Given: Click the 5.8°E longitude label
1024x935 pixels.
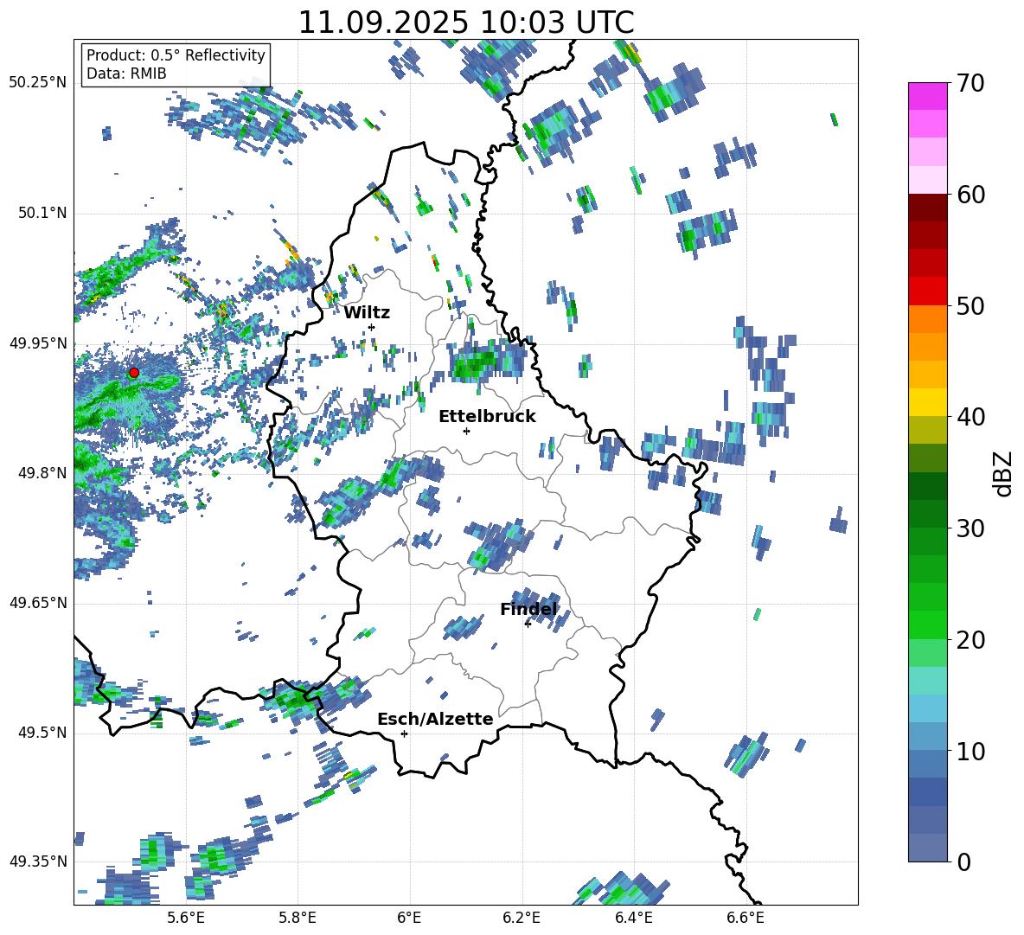Looking at the screenshot, I should [298, 918].
